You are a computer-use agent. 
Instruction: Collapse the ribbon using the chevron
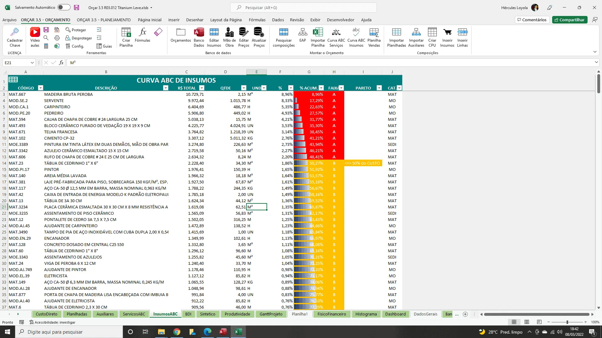pyautogui.click(x=595, y=52)
